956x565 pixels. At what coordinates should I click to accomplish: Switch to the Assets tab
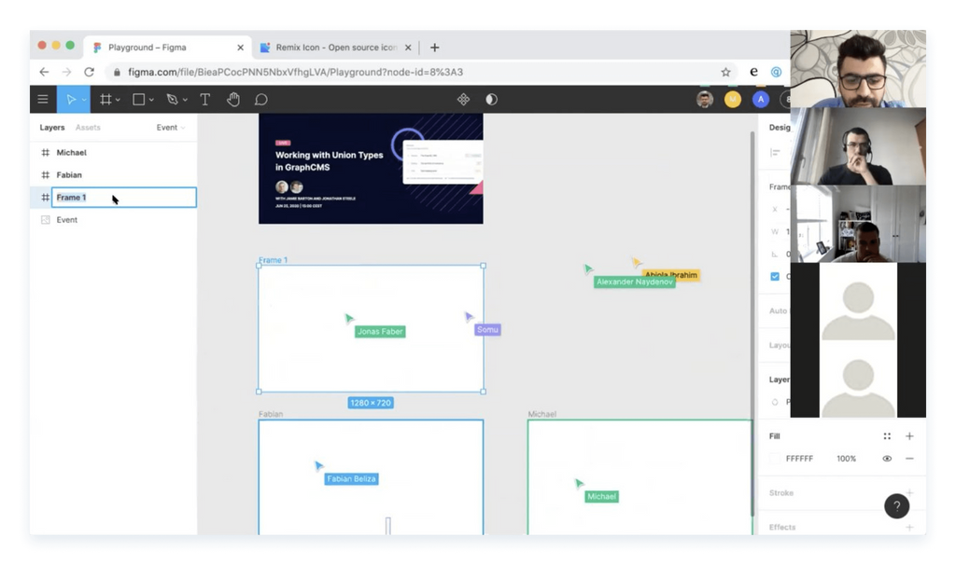(x=88, y=127)
